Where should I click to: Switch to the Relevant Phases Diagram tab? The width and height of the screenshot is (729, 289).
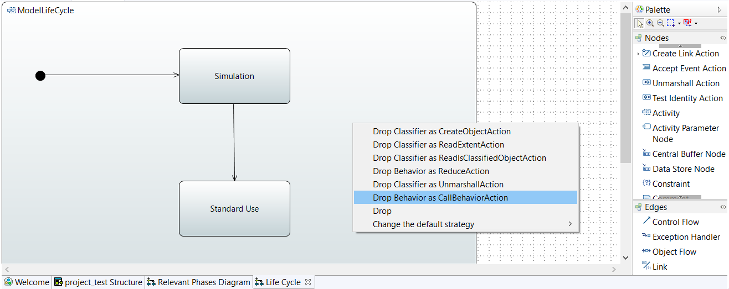(199, 282)
